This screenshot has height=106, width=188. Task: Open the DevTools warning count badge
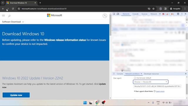pyautogui.click(x=168, y=14)
